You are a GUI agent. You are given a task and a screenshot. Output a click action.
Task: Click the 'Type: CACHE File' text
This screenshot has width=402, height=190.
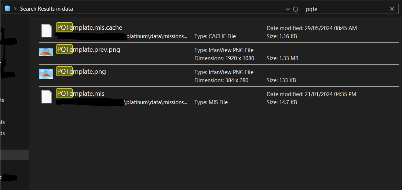click(x=215, y=36)
